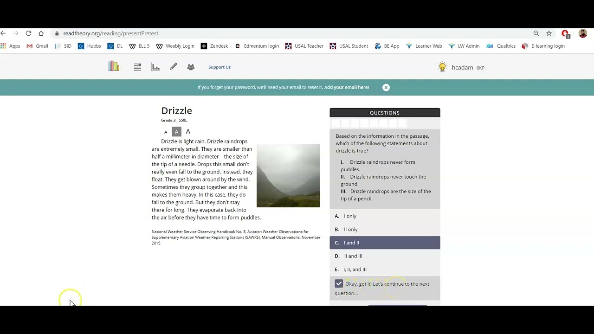Choose answer C. I and II
This screenshot has width=594, height=334.
coord(385,243)
